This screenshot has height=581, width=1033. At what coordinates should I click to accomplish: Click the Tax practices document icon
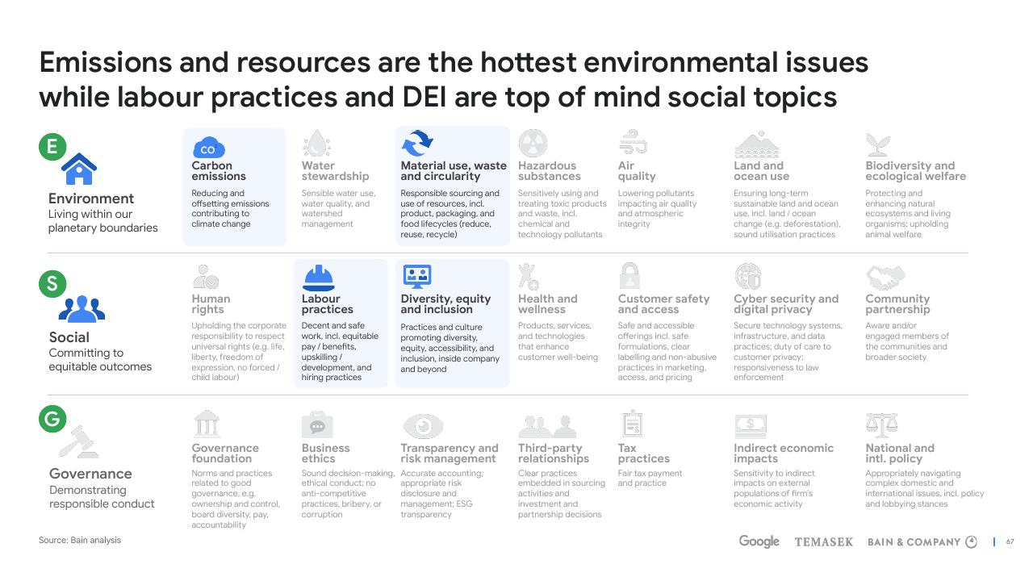(x=632, y=424)
